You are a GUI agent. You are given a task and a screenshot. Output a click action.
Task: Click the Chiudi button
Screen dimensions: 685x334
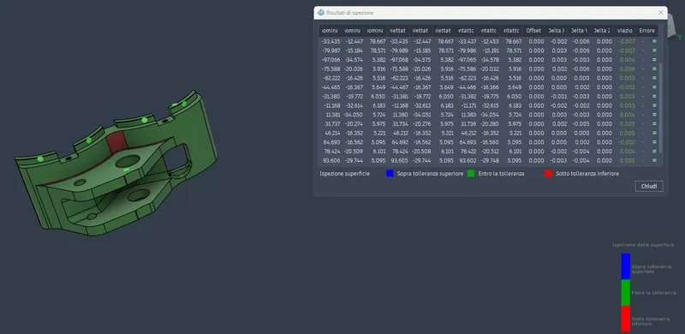click(649, 186)
